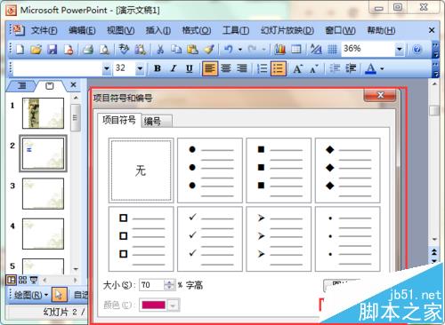
Task: Toggle show formatting icon
Action: point(316,50)
